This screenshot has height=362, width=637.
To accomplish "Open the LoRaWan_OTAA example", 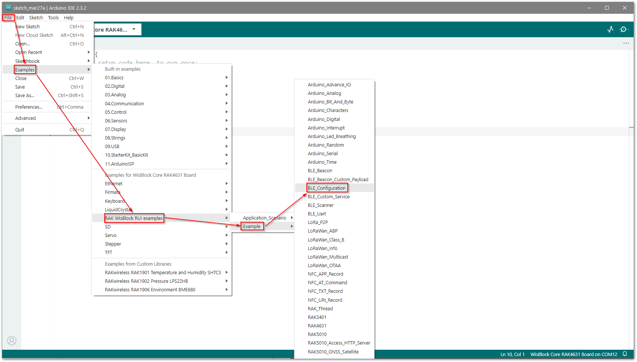I will click(334, 265).
